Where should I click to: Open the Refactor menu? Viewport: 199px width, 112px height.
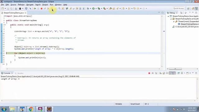point(21,5)
